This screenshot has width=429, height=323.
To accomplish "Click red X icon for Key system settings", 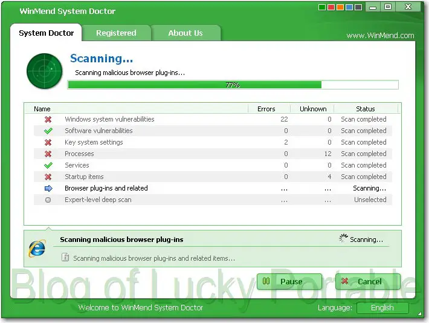I will 48,143.
